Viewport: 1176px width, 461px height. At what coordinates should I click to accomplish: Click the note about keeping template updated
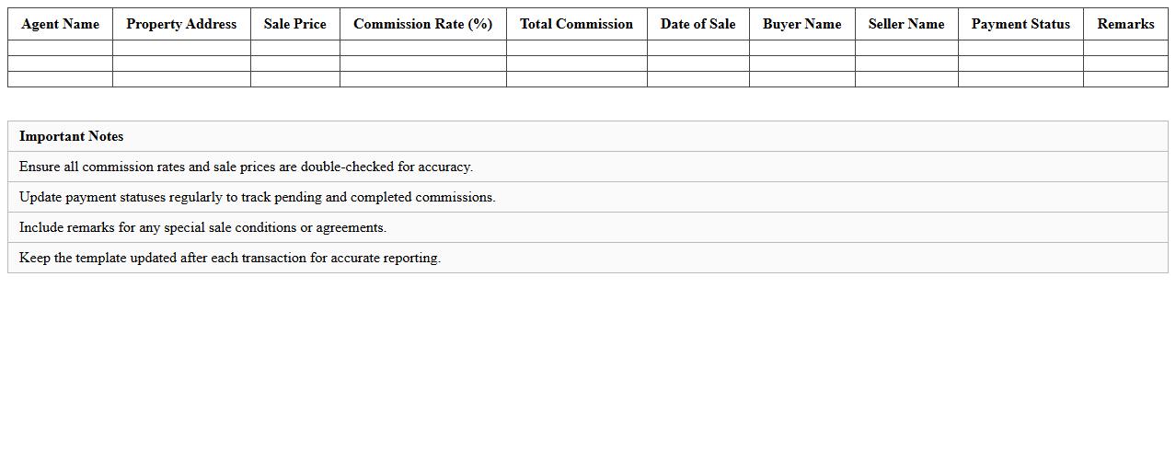coord(229,258)
